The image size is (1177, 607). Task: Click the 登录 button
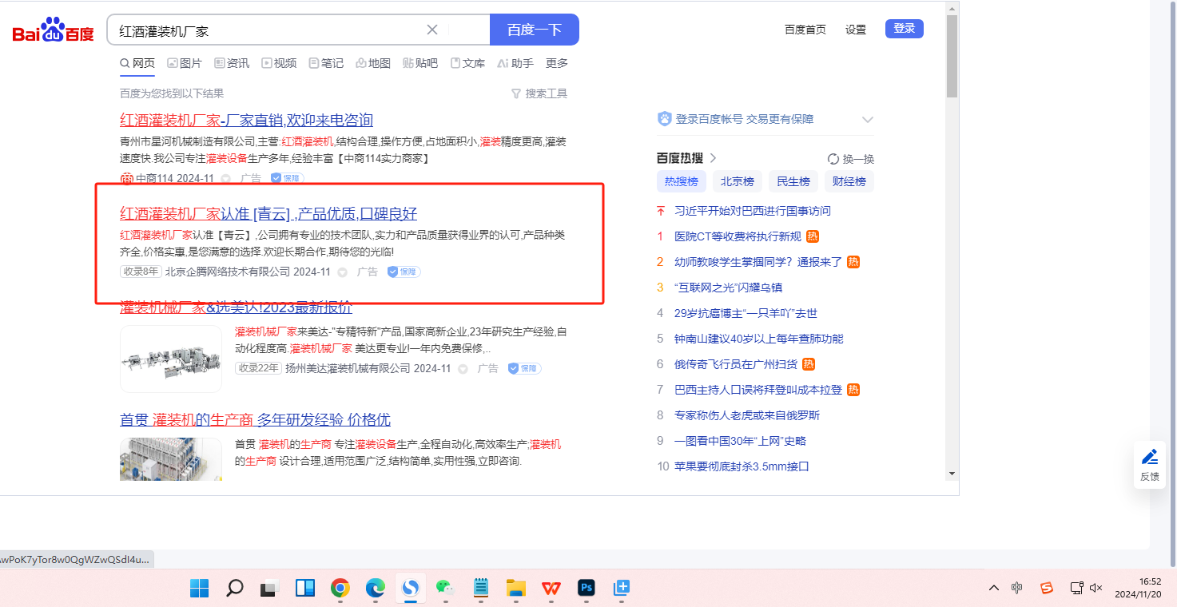pyautogui.click(x=904, y=29)
